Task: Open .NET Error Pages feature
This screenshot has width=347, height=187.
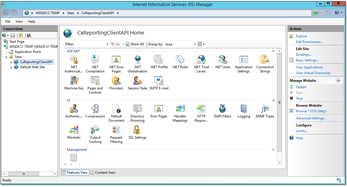Action: click(116, 64)
